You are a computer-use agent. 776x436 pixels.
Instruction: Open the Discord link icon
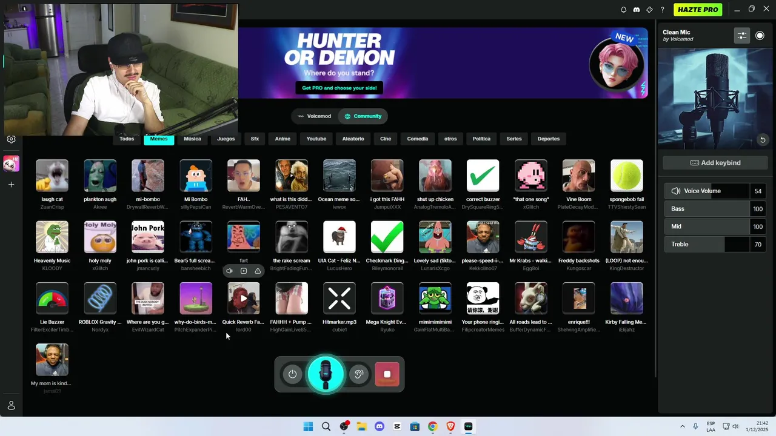tap(636, 10)
